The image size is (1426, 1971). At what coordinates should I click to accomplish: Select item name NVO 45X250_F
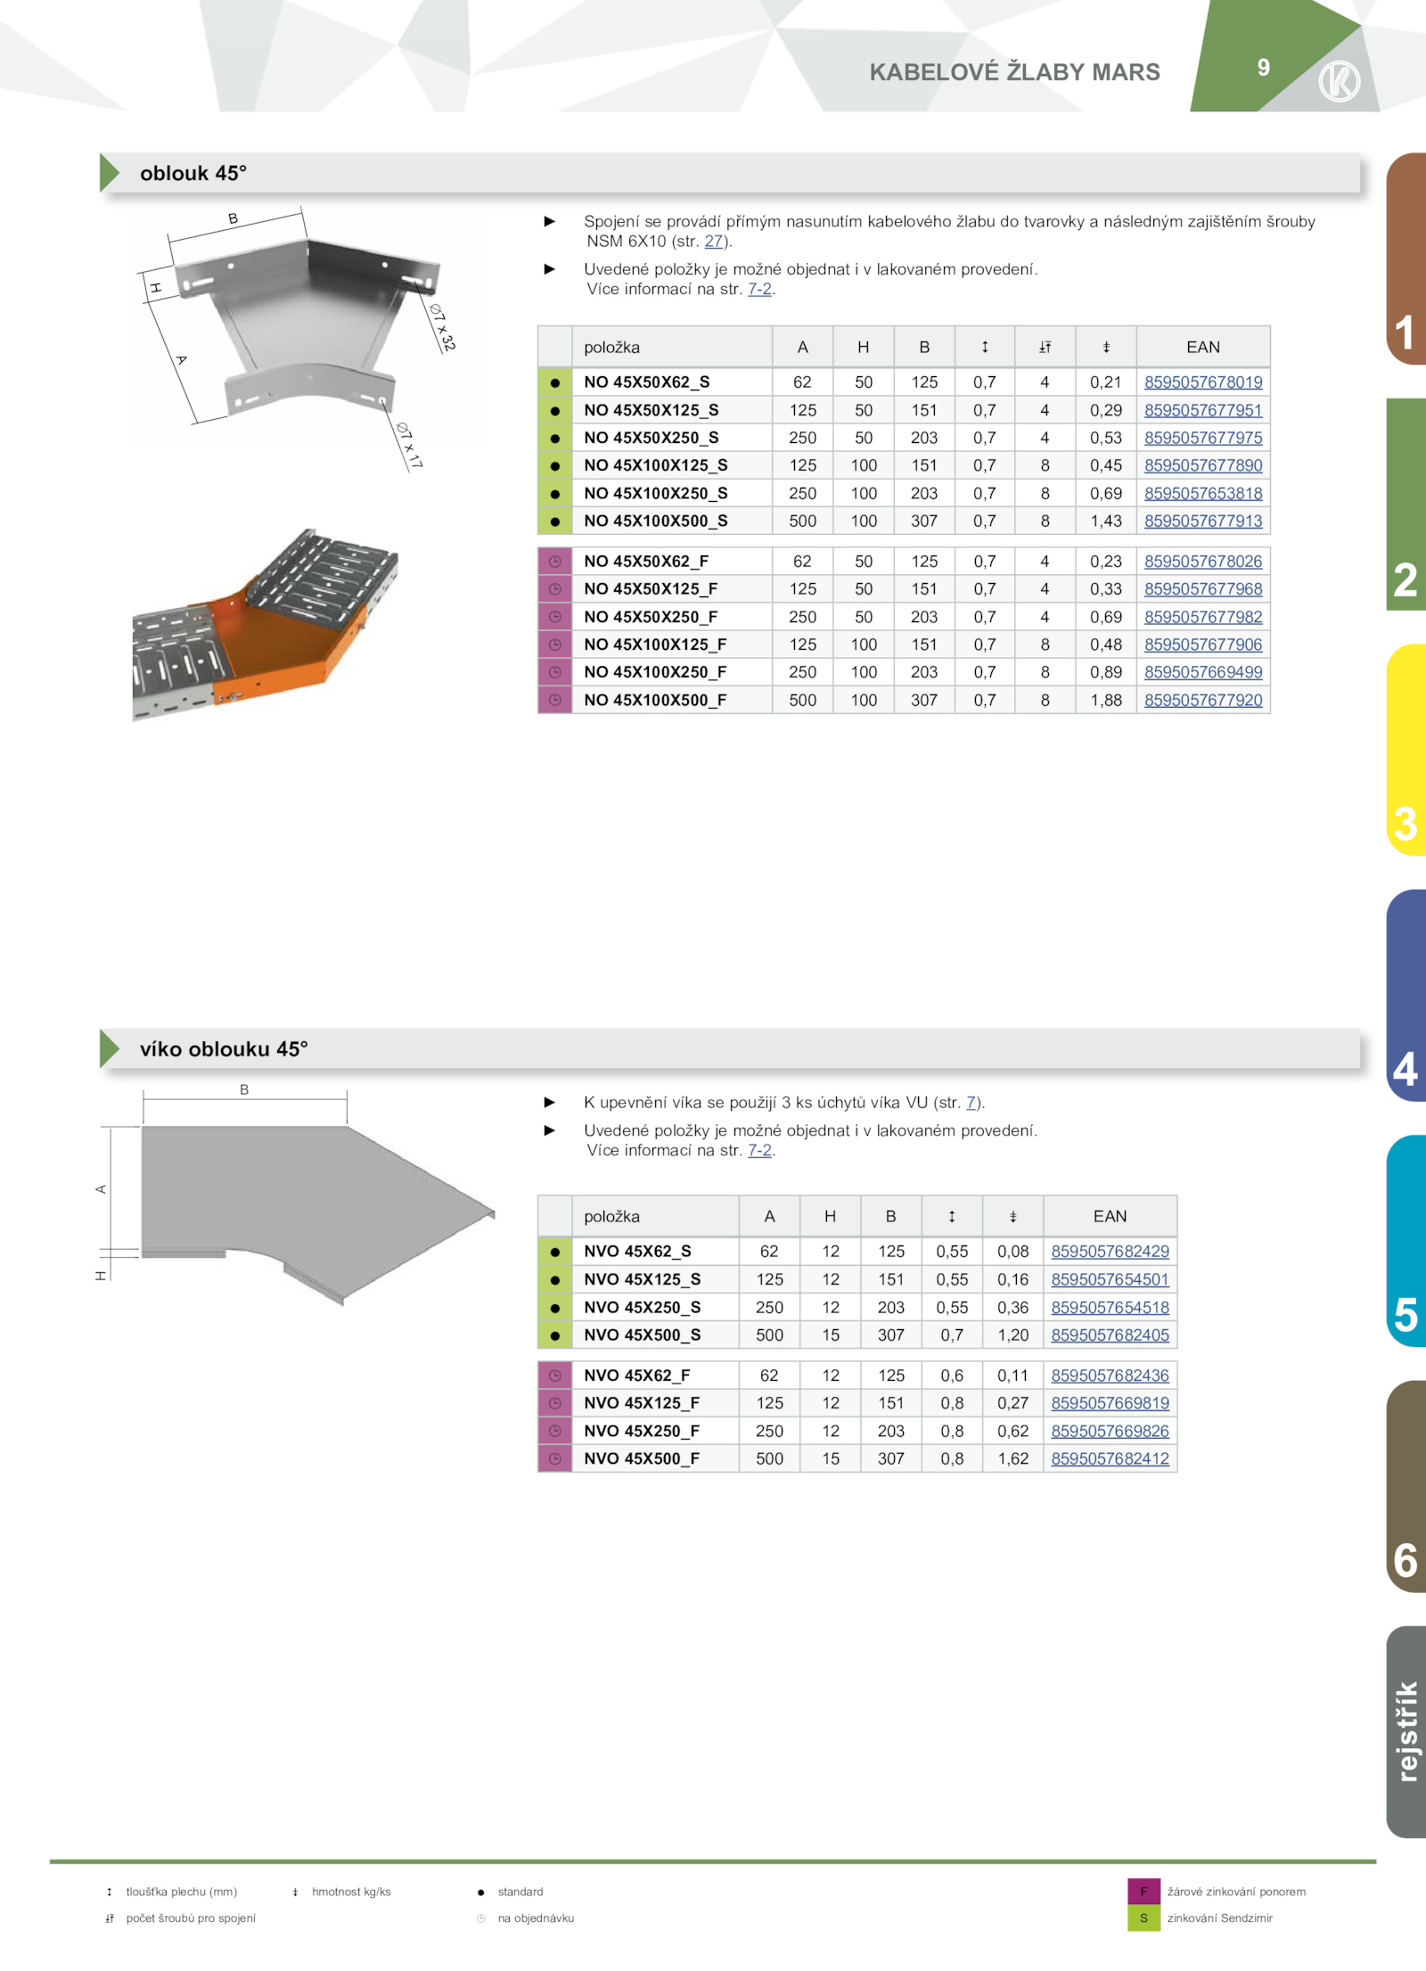pos(642,1432)
